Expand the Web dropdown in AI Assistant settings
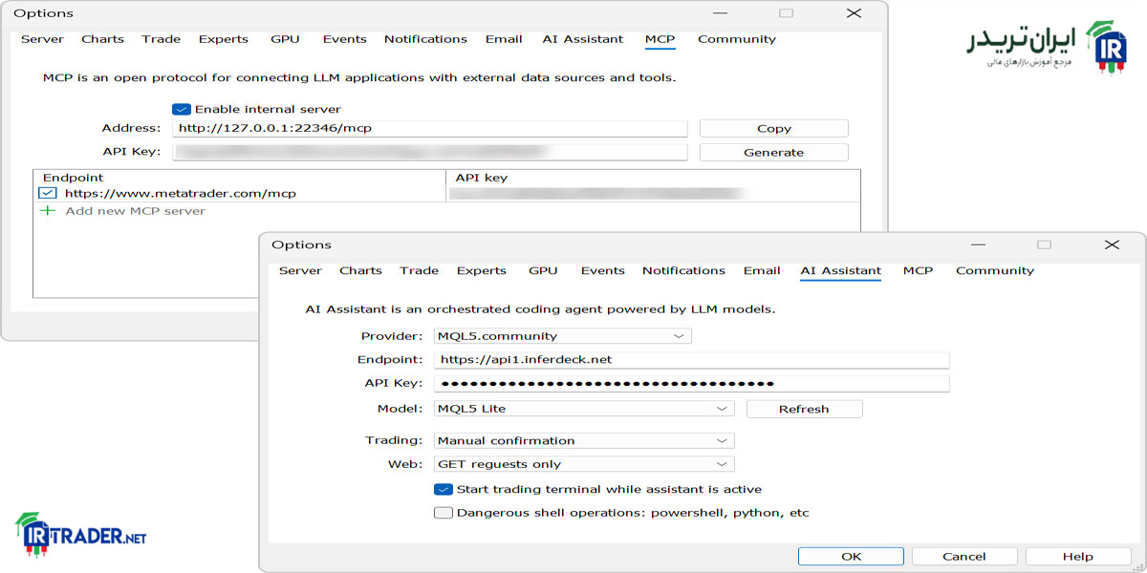 click(584, 464)
